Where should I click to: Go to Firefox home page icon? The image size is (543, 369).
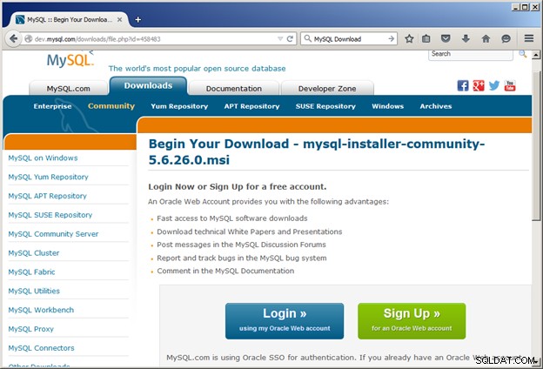click(x=486, y=39)
